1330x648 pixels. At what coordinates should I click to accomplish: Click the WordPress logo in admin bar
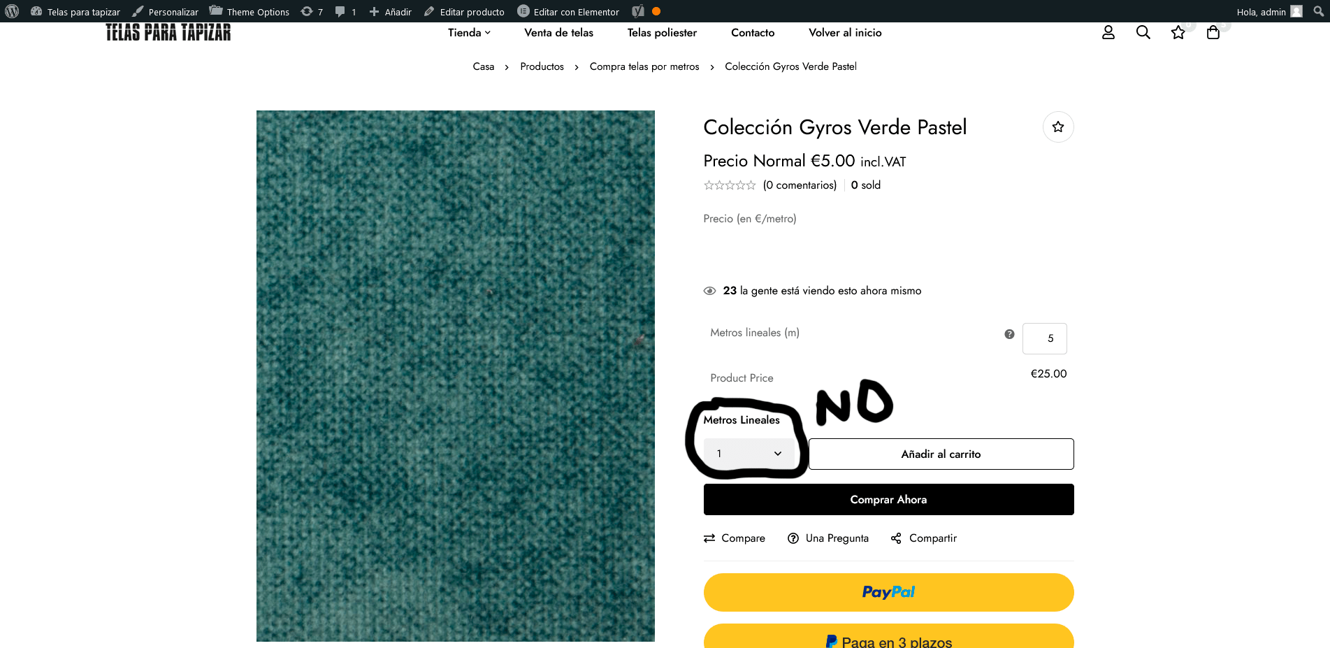pyautogui.click(x=12, y=11)
